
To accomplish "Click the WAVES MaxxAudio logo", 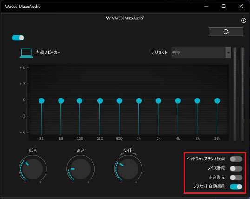I will coord(125,18).
